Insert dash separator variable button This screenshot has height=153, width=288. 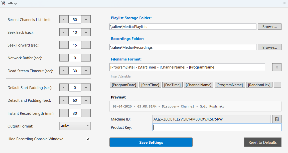coord(277,85)
